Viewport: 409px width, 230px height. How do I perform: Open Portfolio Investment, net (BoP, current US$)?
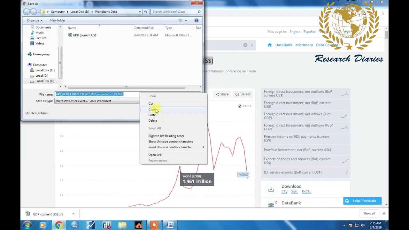coord(297,150)
